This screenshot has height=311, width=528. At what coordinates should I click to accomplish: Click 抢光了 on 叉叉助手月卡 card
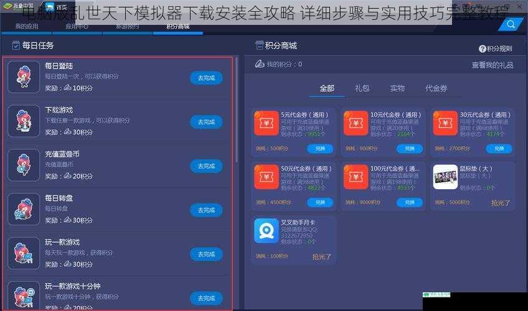point(321,257)
